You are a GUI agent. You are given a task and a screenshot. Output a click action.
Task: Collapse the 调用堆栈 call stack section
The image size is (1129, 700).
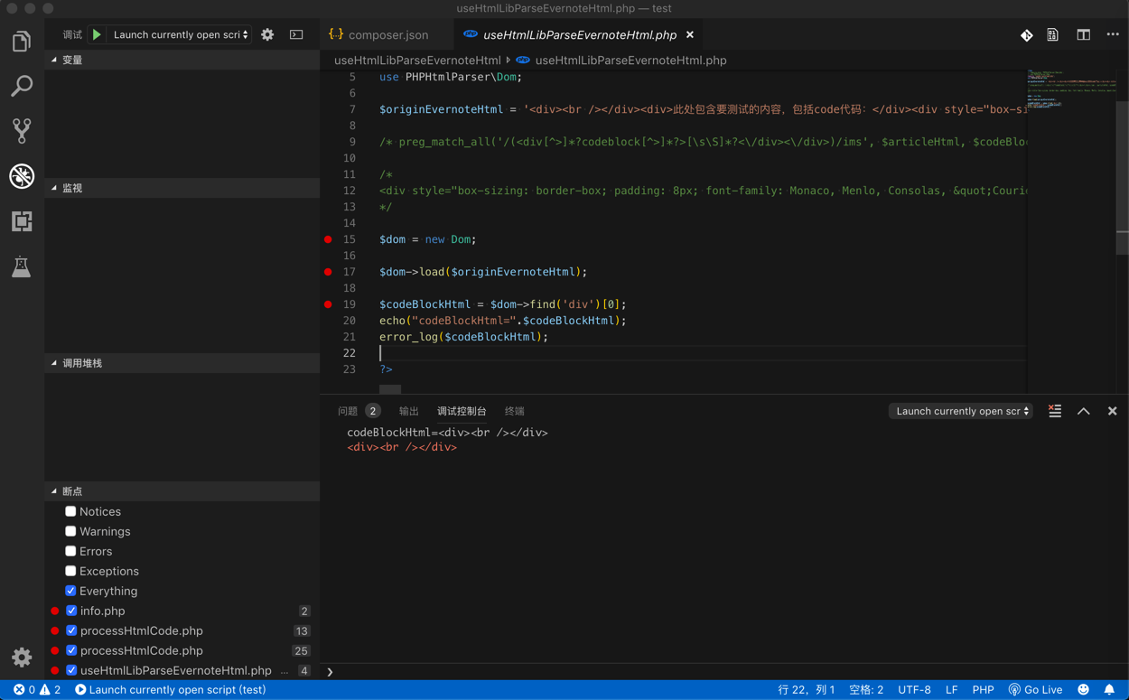81,363
